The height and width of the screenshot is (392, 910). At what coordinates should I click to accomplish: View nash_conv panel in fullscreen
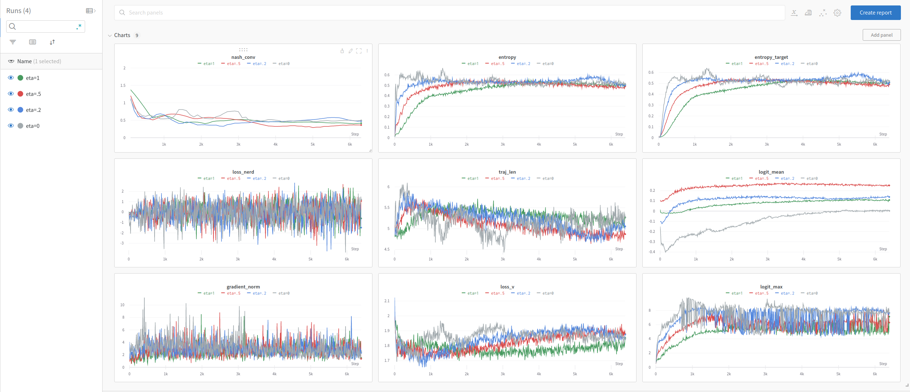pos(359,51)
